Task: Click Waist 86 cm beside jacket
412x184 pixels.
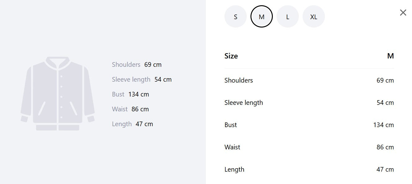Action: [130, 109]
